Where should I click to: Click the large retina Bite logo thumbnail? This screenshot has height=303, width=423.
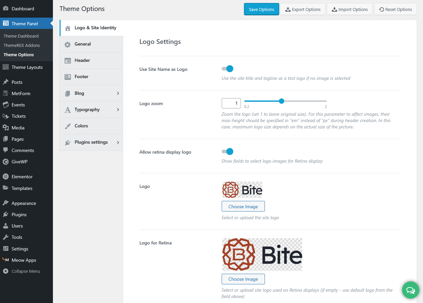point(262,254)
